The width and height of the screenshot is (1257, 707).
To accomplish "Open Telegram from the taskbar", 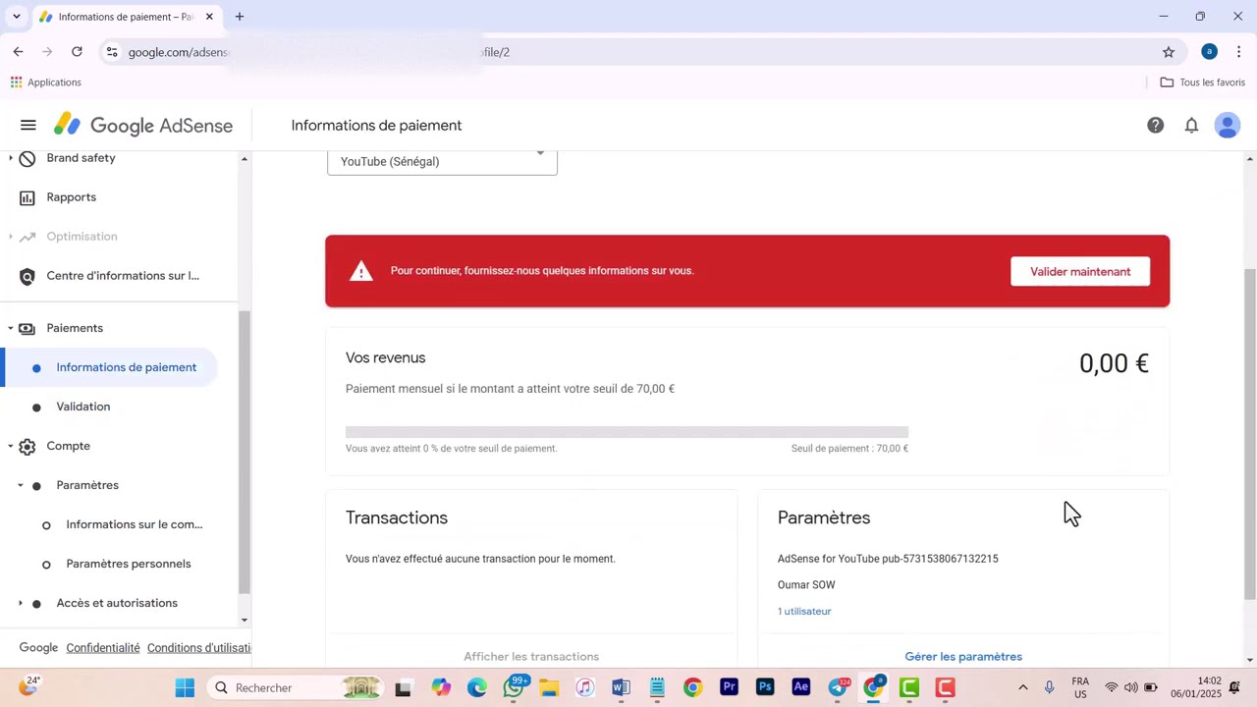I will coord(838,687).
